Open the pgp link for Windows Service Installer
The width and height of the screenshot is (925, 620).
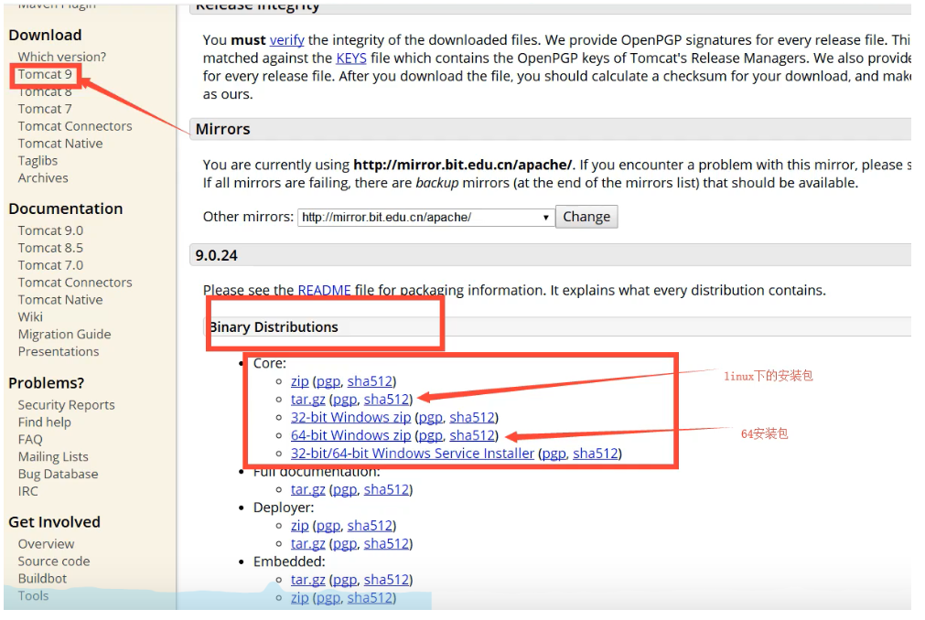(554, 454)
